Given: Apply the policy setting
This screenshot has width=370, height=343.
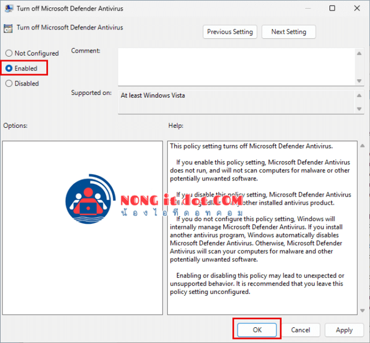Looking at the screenshot, I should tap(344, 330).
